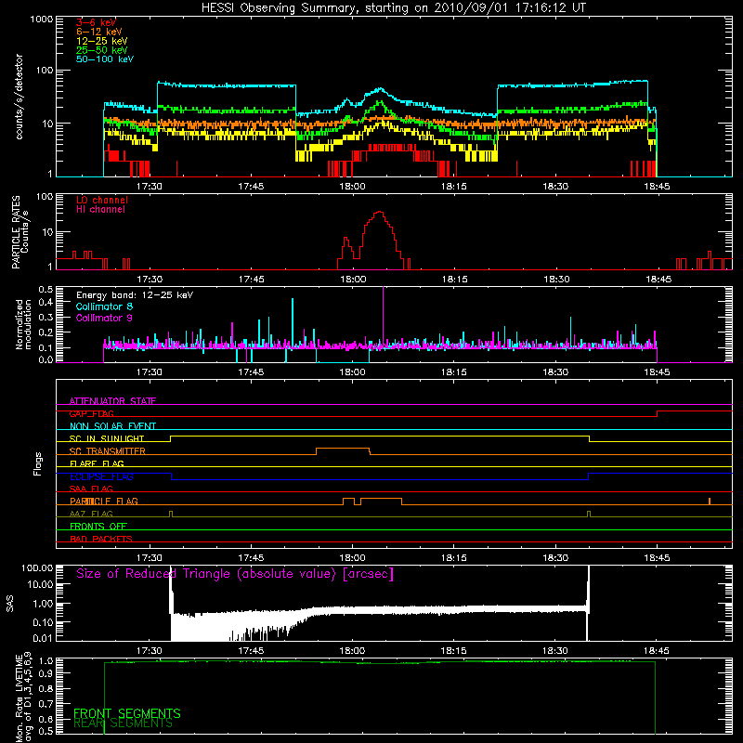Click the GAP_FLAG label
Viewport: 743px width, 743px height.
tap(91, 413)
